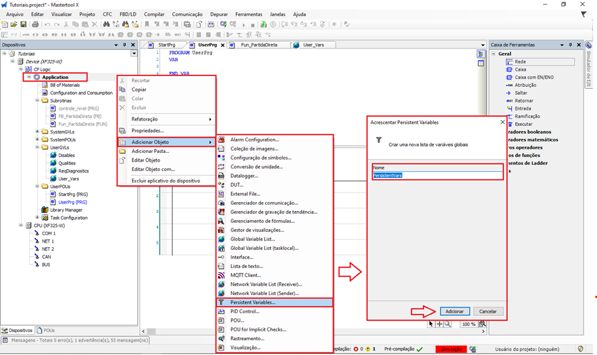Choose the Ramificação tool in the toolbox
This screenshot has height=355, width=597.
coord(527,116)
